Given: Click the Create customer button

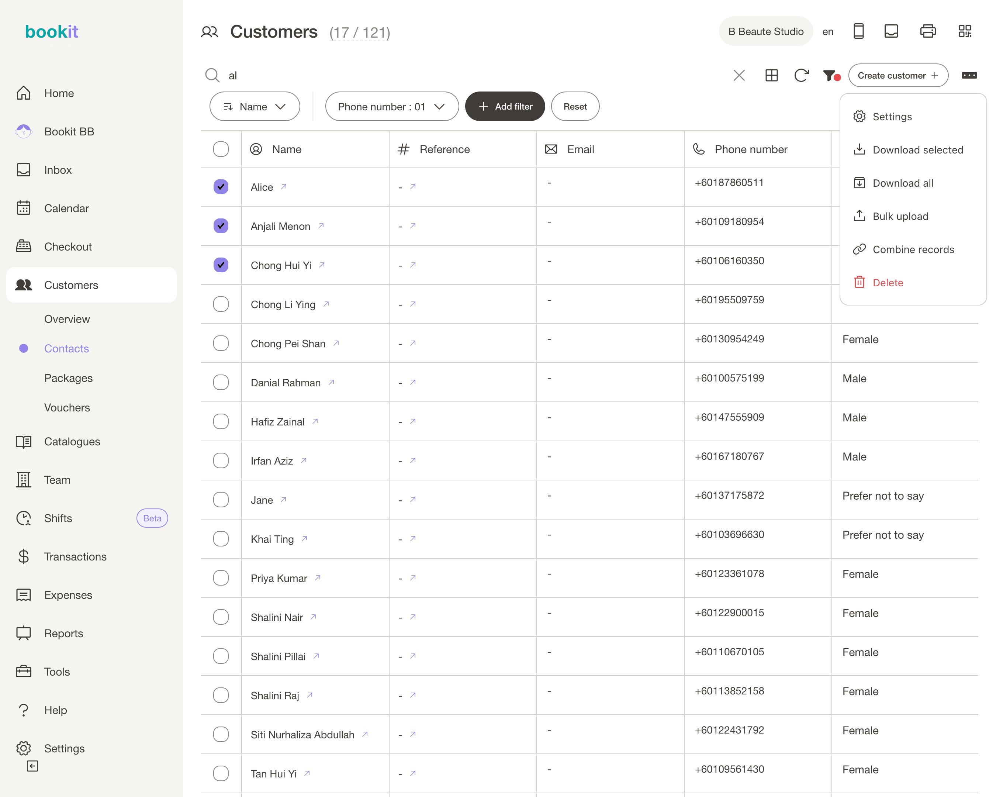Looking at the screenshot, I should [898, 75].
